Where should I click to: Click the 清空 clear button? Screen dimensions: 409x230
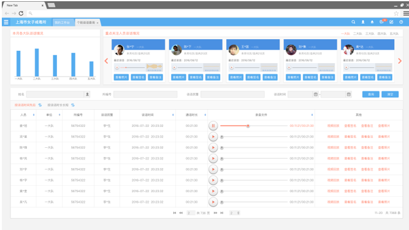tap(390, 94)
